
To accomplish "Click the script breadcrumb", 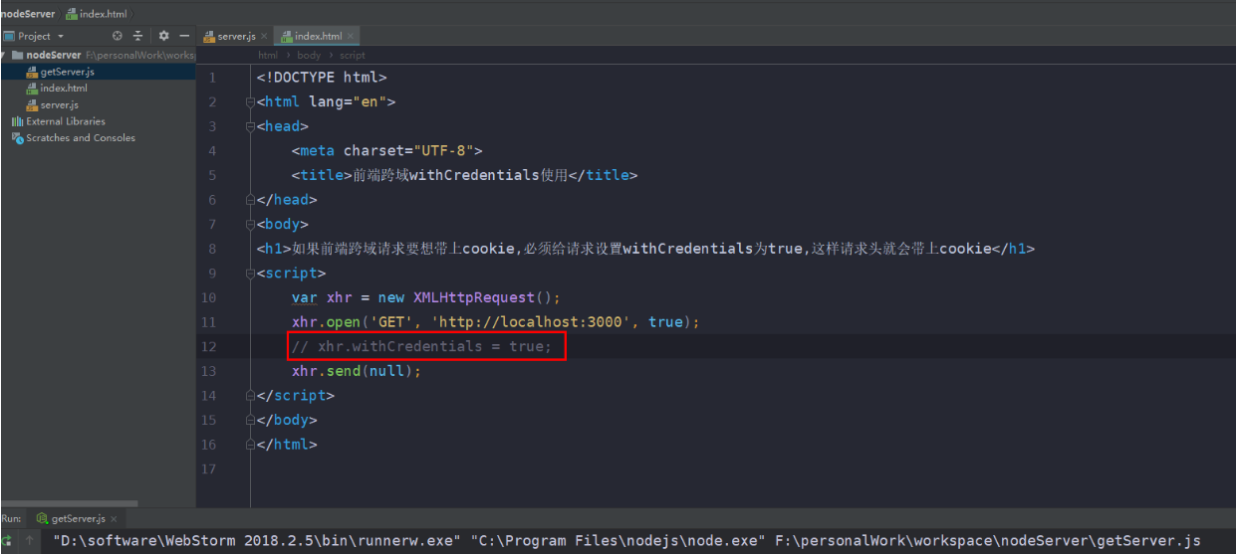I will tap(353, 56).
